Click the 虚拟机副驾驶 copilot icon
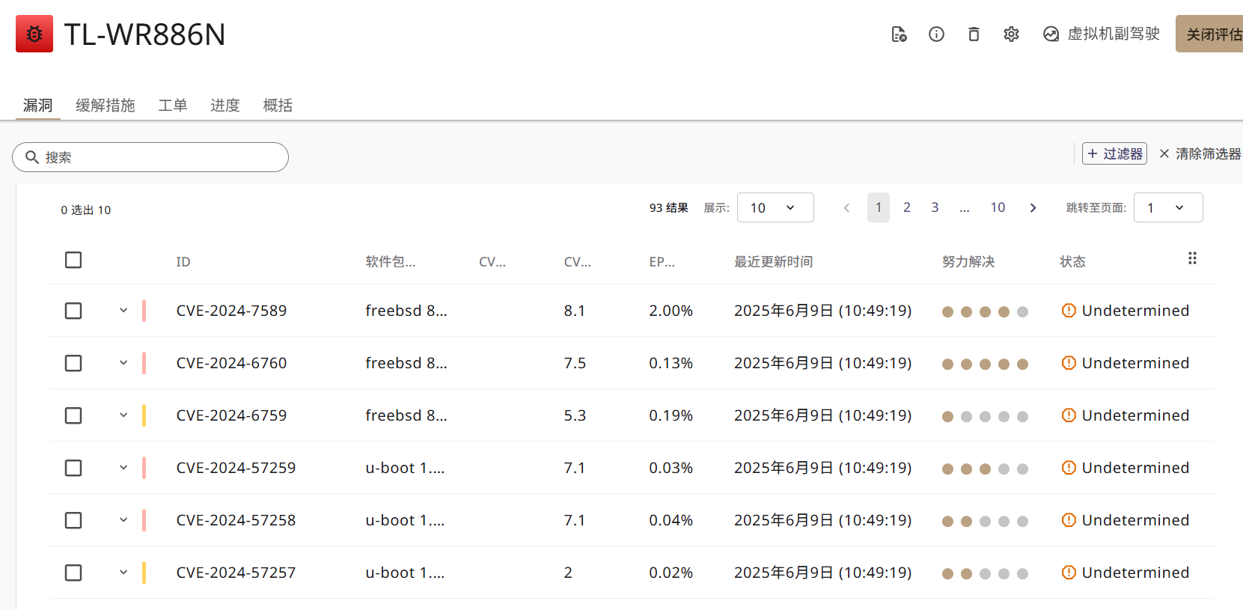This screenshot has height=610, width=1243. pos(1051,34)
